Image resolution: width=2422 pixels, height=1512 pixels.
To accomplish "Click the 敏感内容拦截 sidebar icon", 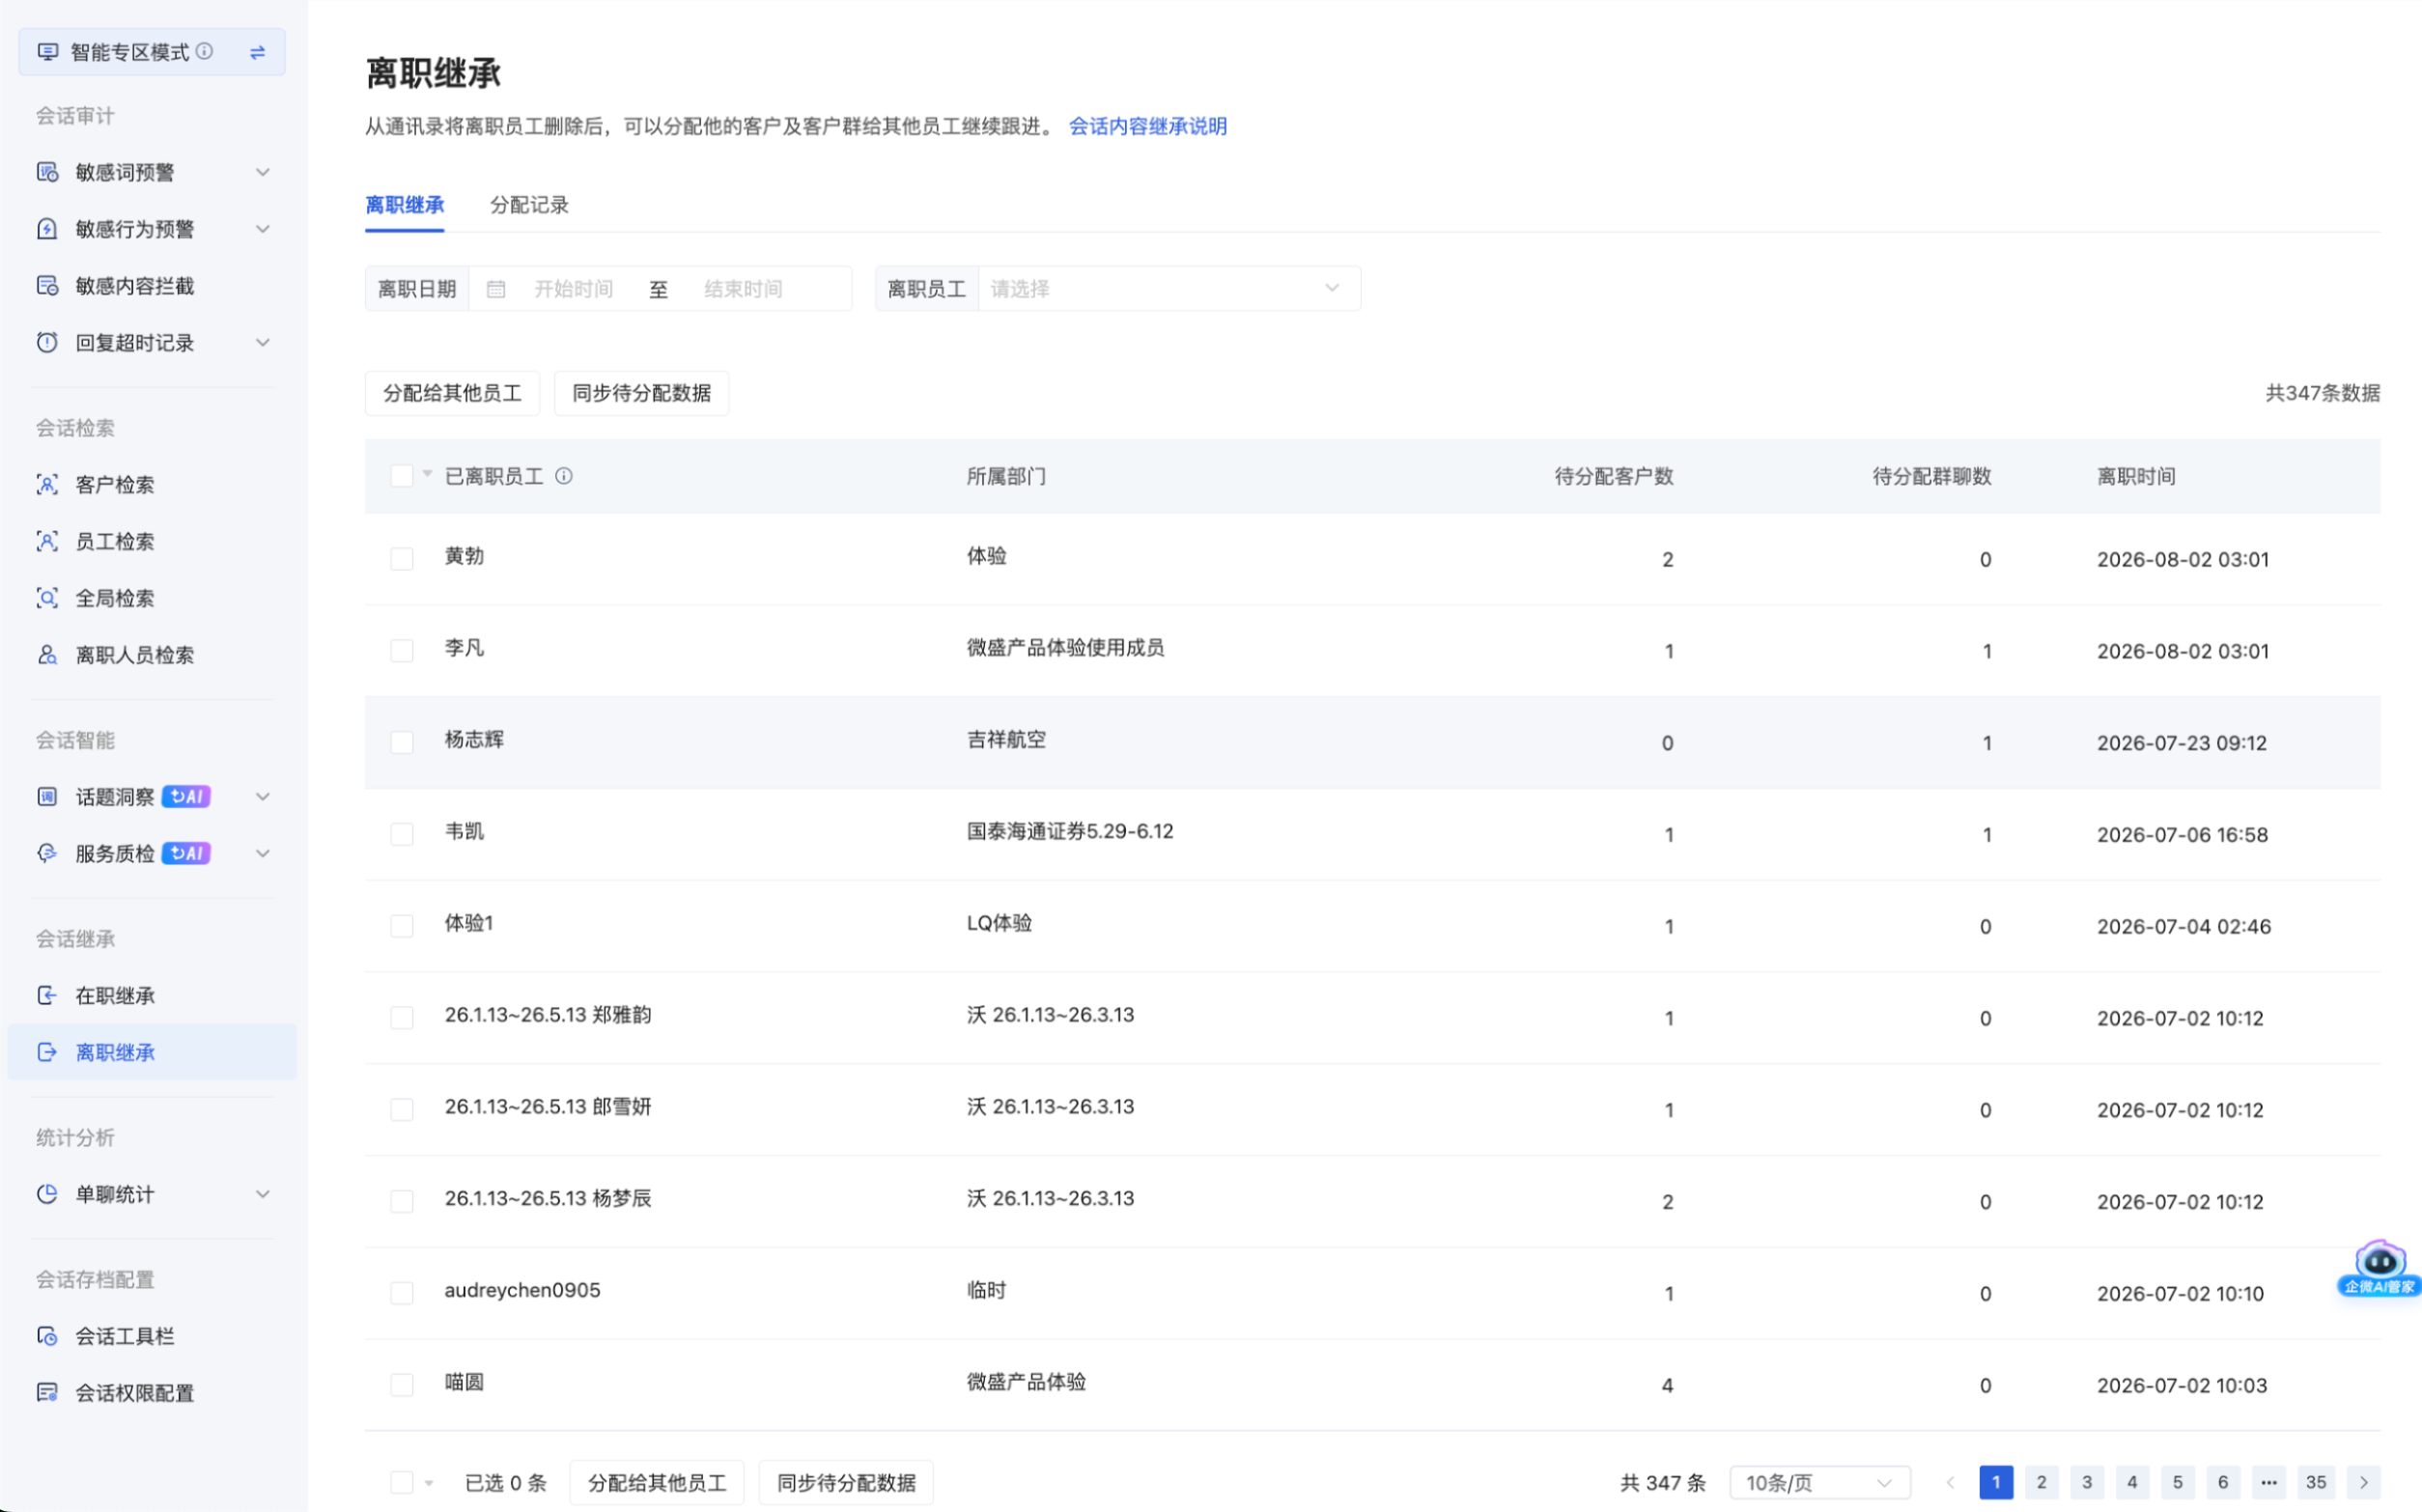I will [47, 286].
